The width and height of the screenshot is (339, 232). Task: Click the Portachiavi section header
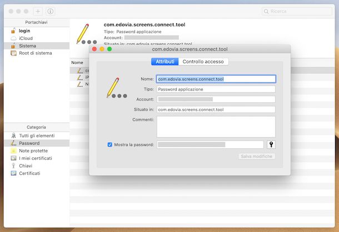point(36,22)
